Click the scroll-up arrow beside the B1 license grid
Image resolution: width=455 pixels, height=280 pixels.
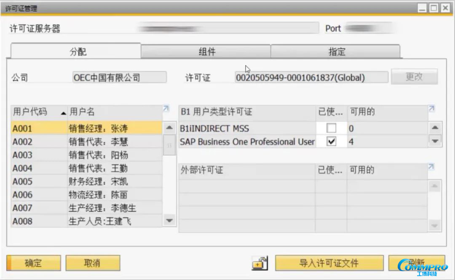coord(434,128)
